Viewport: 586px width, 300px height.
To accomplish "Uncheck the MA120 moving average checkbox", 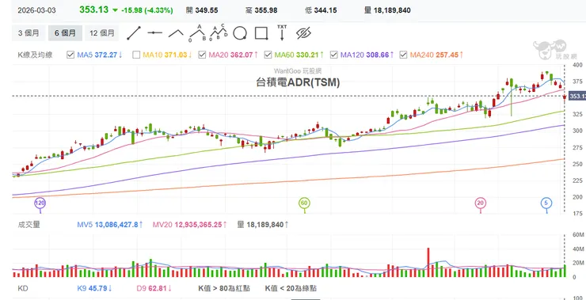I will (x=333, y=55).
